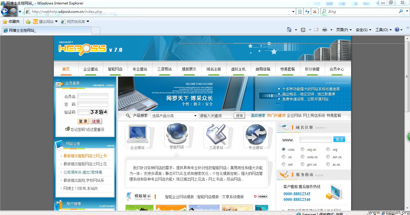Click the RSS feeds icon

[x=303, y=30]
